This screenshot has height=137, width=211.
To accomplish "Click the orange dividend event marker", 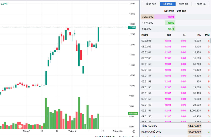I will [20, 126].
